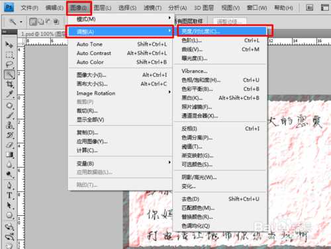Choose Auto Tone in Image menu

coord(120,44)
